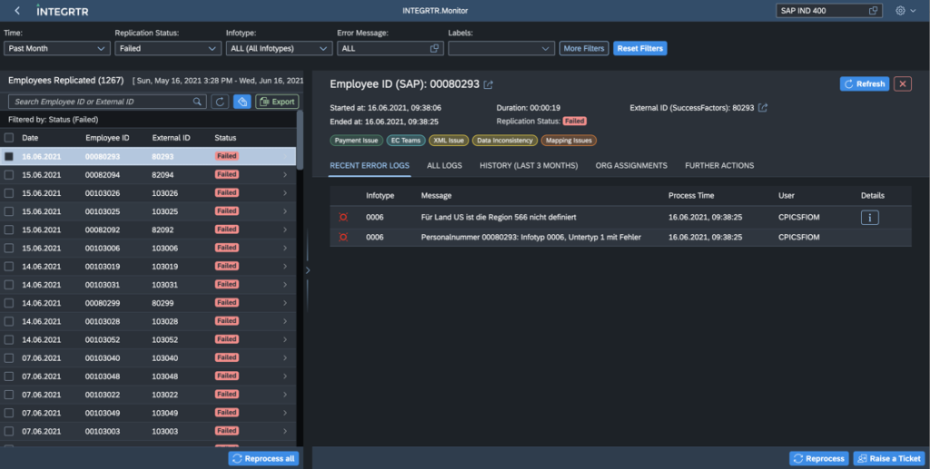
Task: Click the blue label tag icon
Action: click(242, 102)
